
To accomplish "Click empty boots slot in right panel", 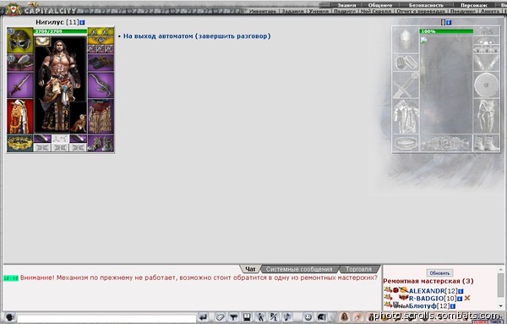I will [487, 143].
